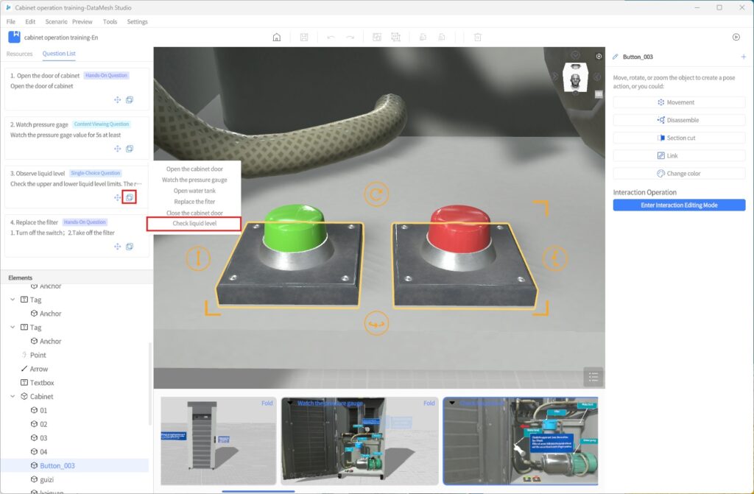Click the play preview icon at top right
Screen dimensions: 754x494
pos(736,37)
